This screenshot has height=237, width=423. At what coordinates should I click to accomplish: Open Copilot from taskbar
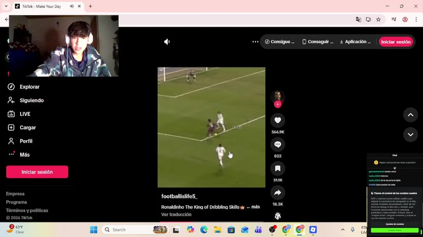point(190,230)
